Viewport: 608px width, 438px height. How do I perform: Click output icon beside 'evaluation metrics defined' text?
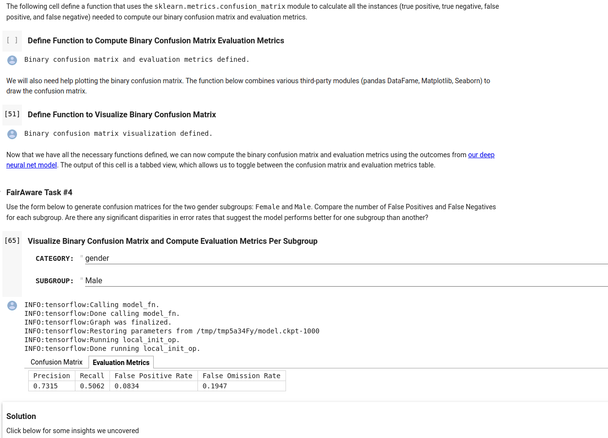pos(12,60)
